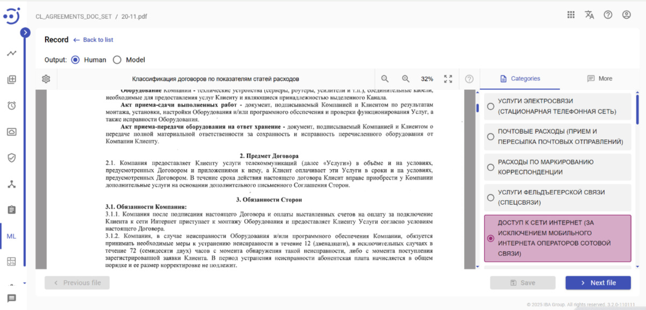Choose the ДОСТУП К СЕТИ ИНТЕРНЕТ category
This screenshot has width=646, height=310.
[558, 238]
